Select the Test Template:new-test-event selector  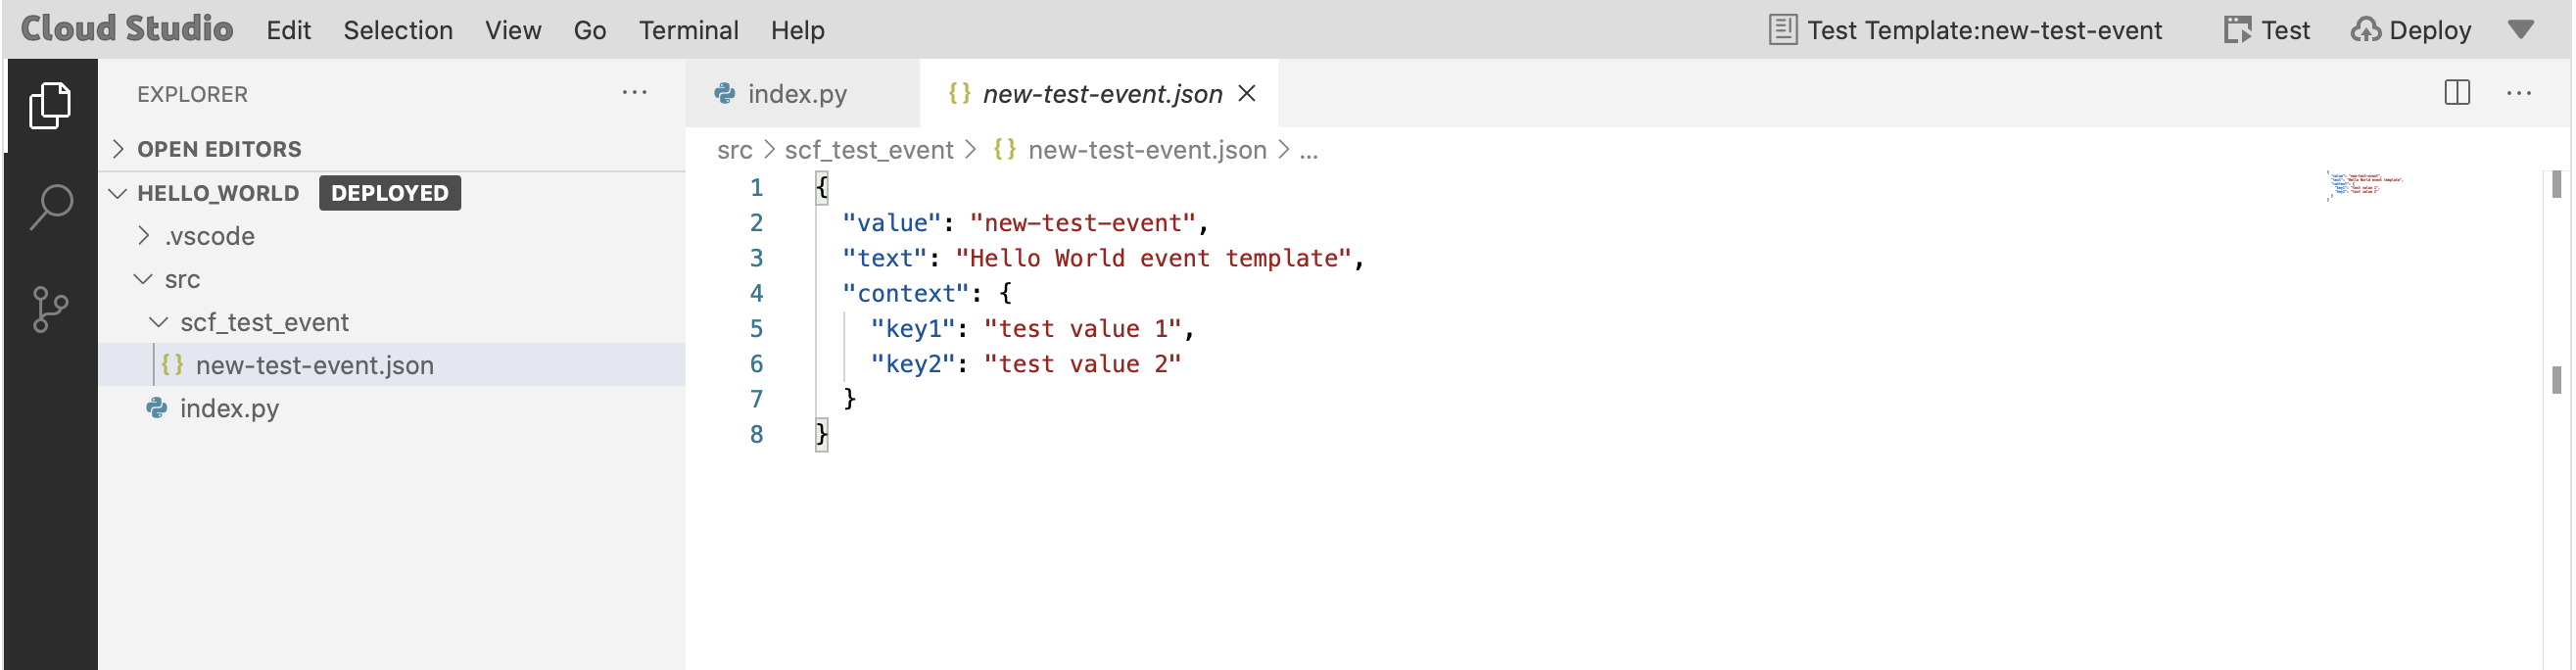(1965, 30)
